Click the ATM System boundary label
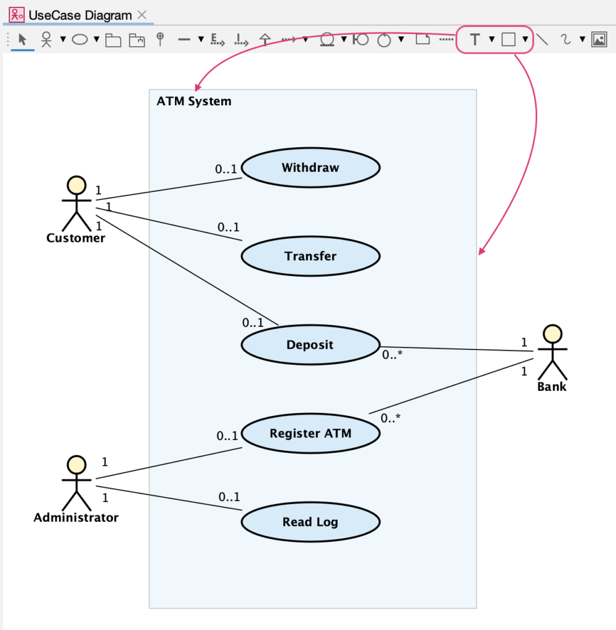 point(193,101)
